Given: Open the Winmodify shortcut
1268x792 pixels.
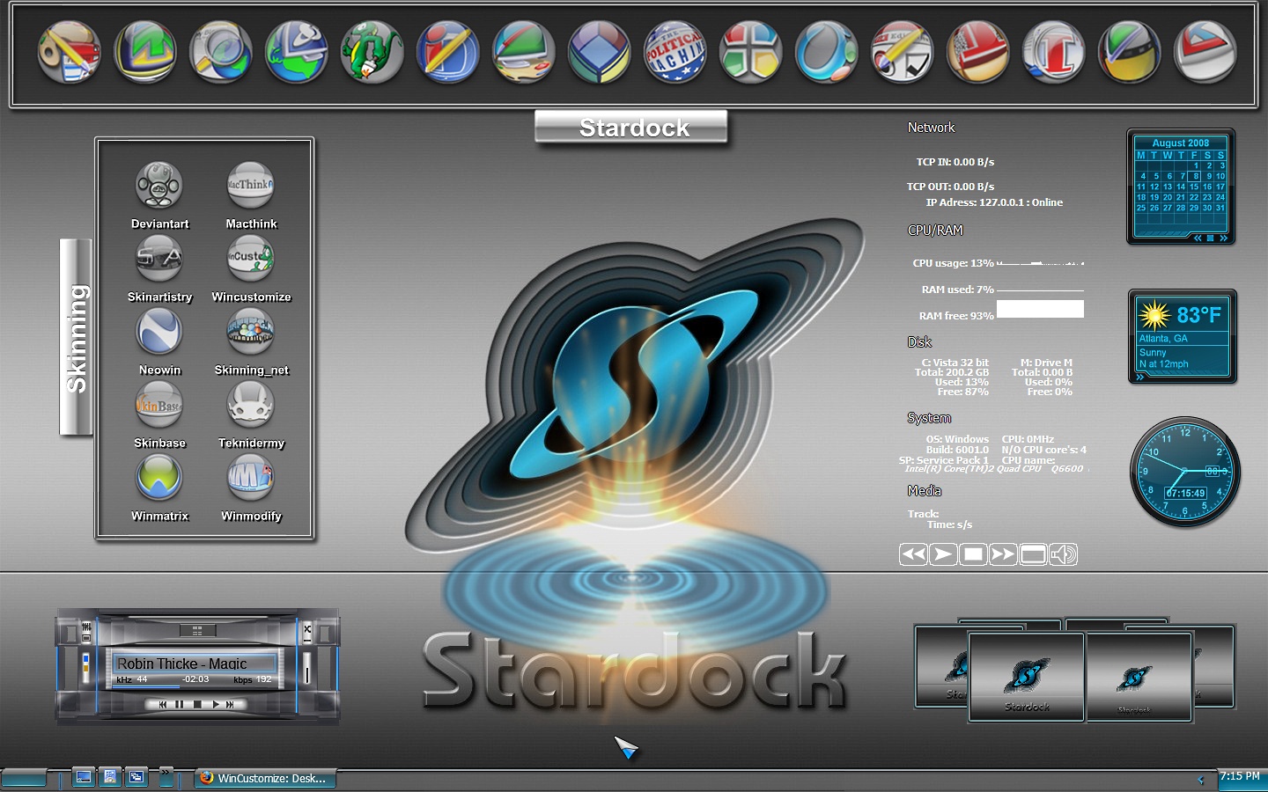Looking at the screenshot, I should click(251, 488).
